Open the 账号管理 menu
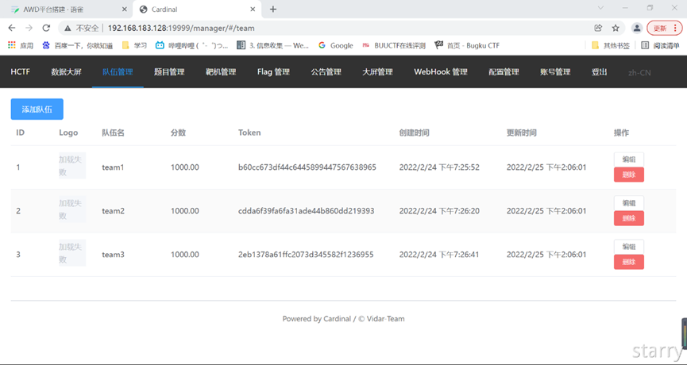 coord(555,71)
